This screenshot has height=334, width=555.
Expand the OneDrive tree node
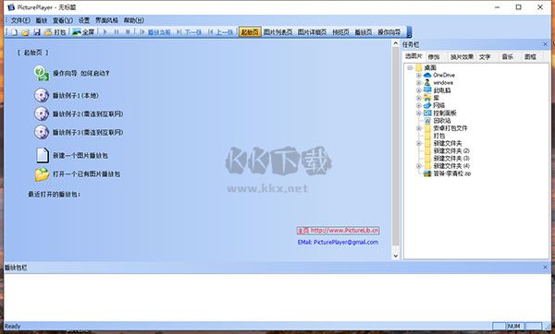click(418, 76)
